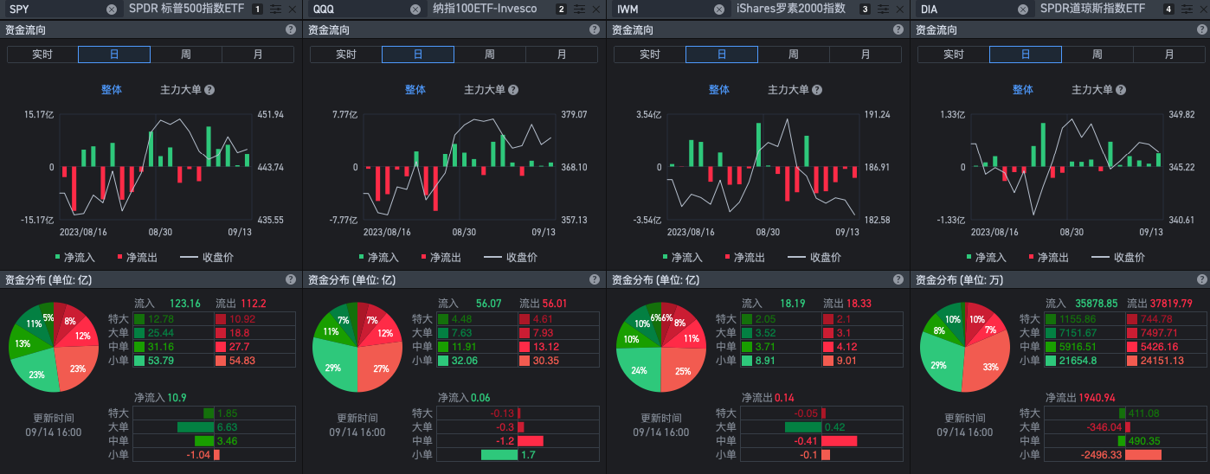Open 资金分布 help icon in IWM panel
The image size is (1210, 474).
(898, 280)
